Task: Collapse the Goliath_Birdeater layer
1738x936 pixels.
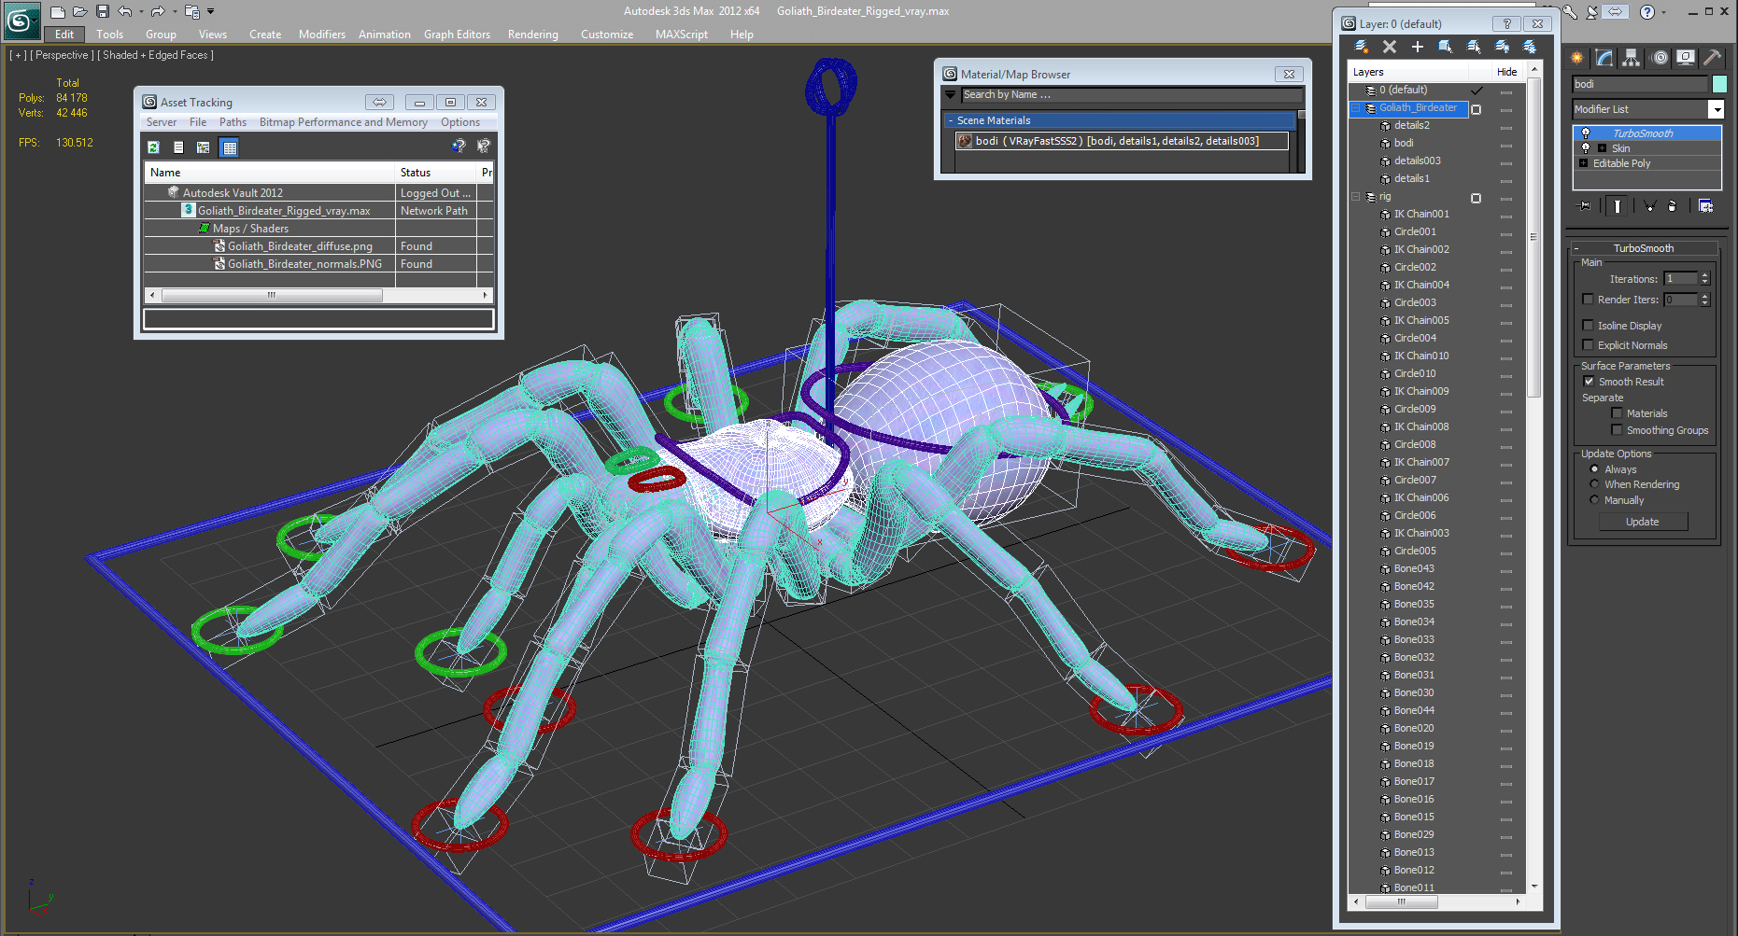Action: 1355,108
